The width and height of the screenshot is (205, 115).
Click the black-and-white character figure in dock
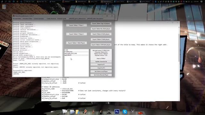(109, 112)
